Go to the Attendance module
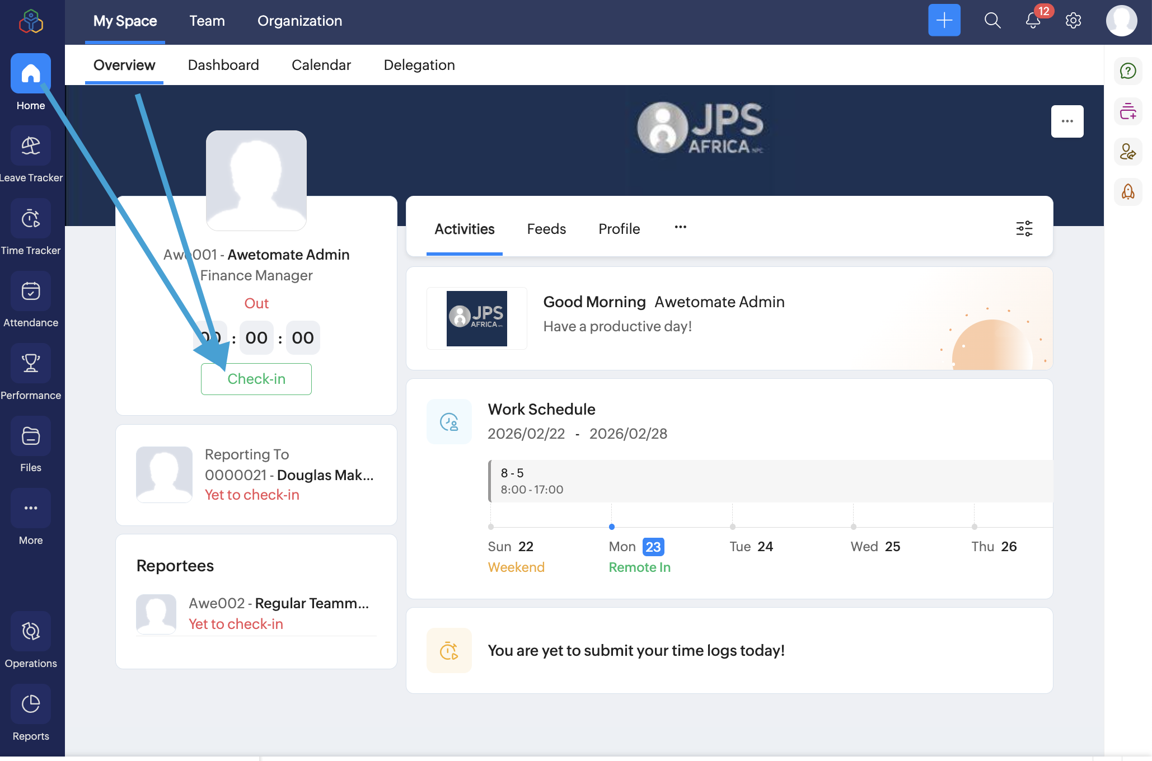 pyautogui.click(x=31, y=292)
